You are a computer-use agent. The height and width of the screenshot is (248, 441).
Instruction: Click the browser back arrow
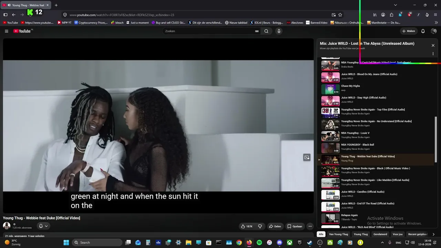[x=14, y=15]
